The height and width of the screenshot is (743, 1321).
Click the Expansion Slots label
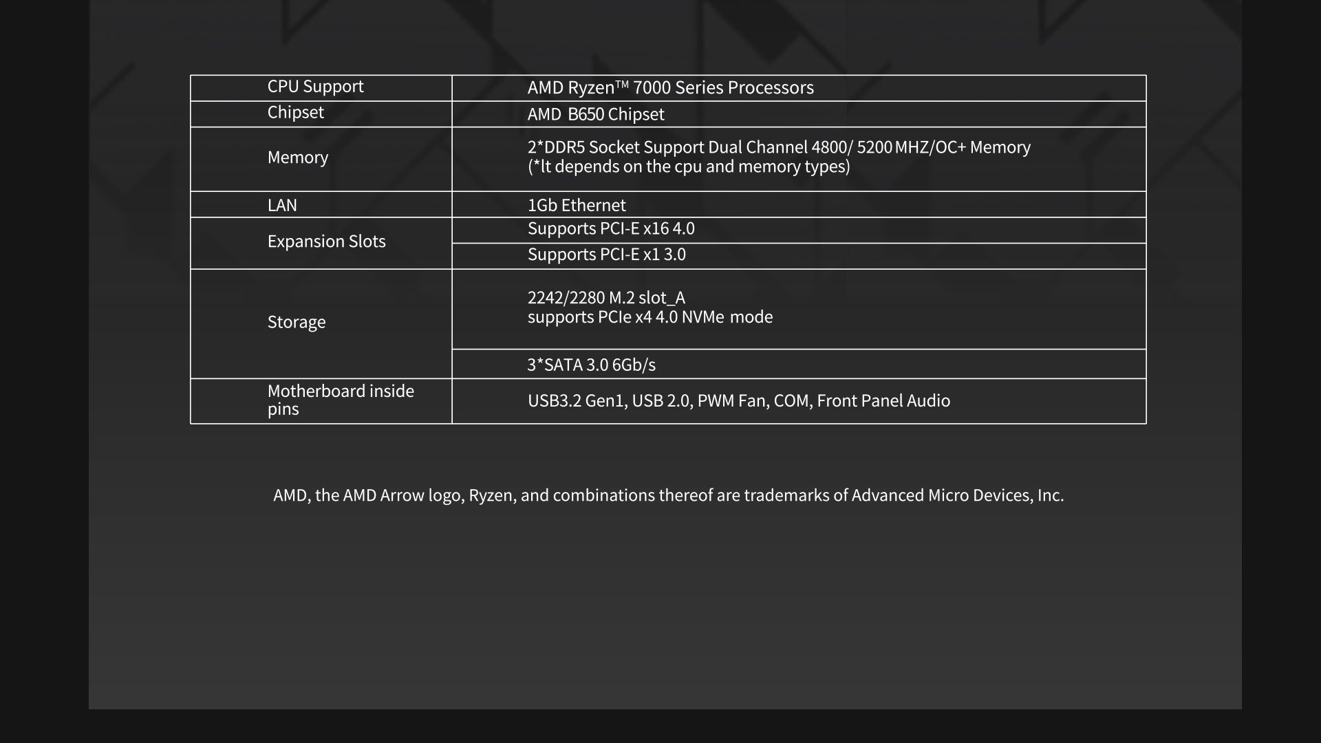pos(326,241)
